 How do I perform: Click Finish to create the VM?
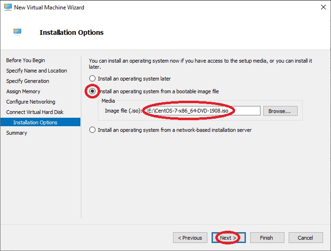267,238
